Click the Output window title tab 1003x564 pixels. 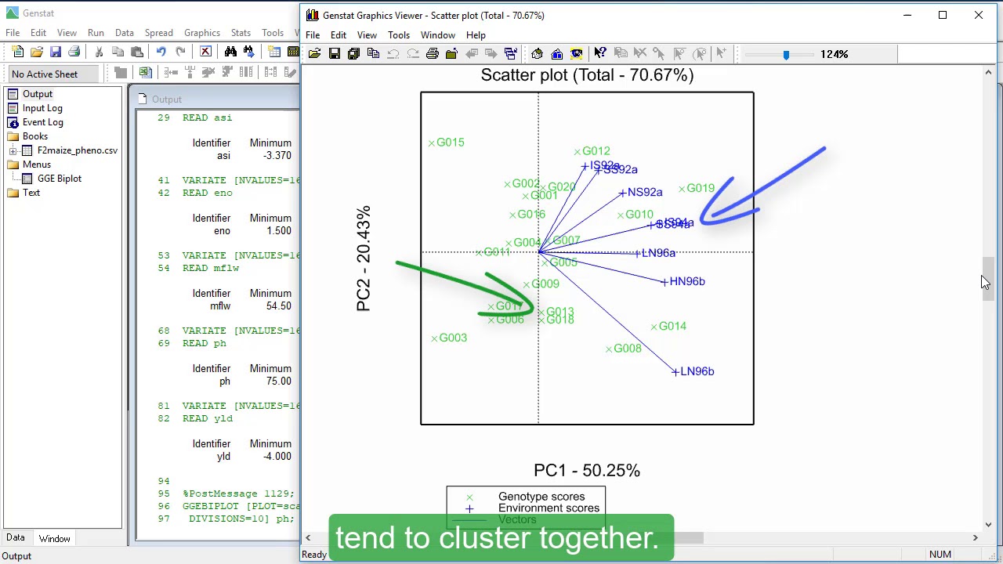point(166,99)
